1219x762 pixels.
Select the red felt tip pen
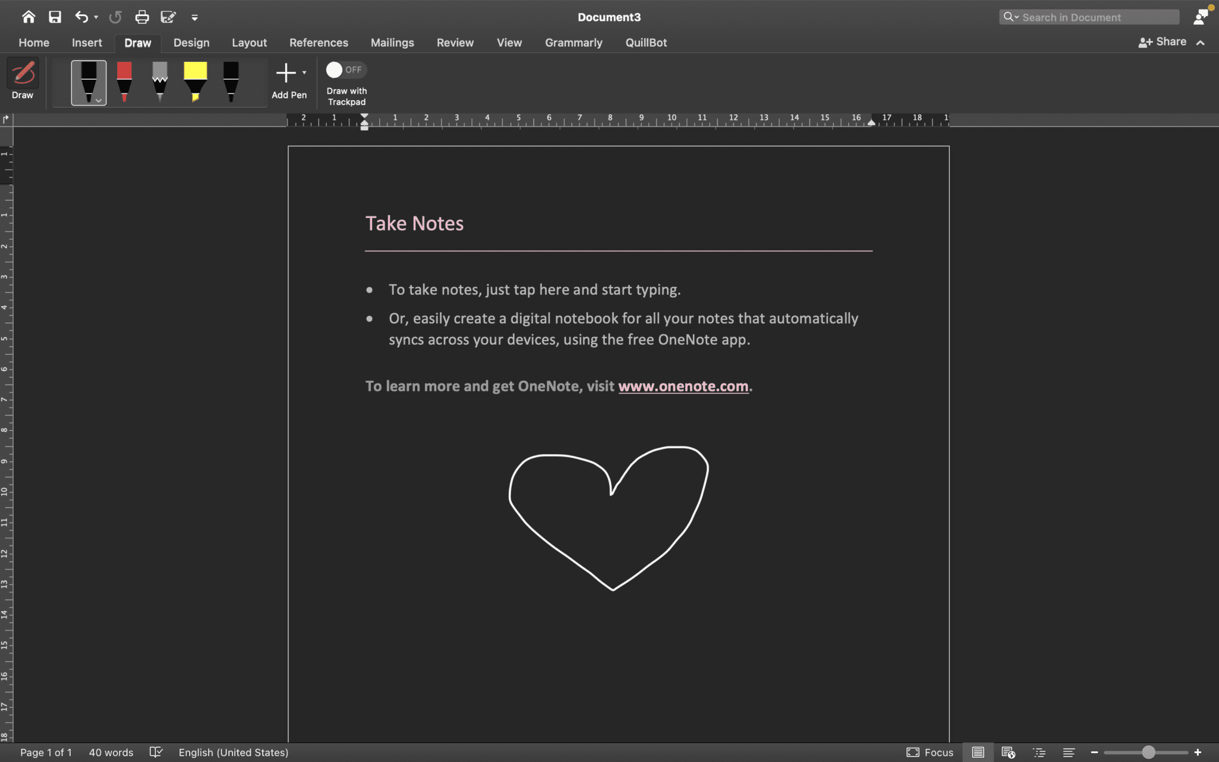[124, 80]
